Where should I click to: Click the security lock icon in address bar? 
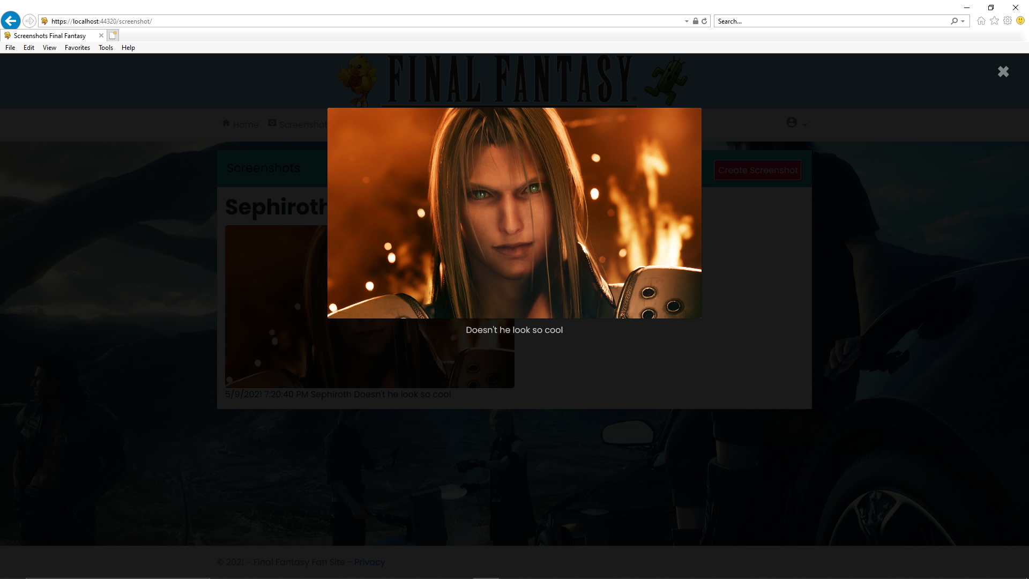(x=696, y=21)
